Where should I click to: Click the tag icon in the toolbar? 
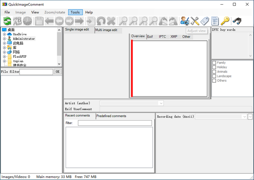[205, 20]
